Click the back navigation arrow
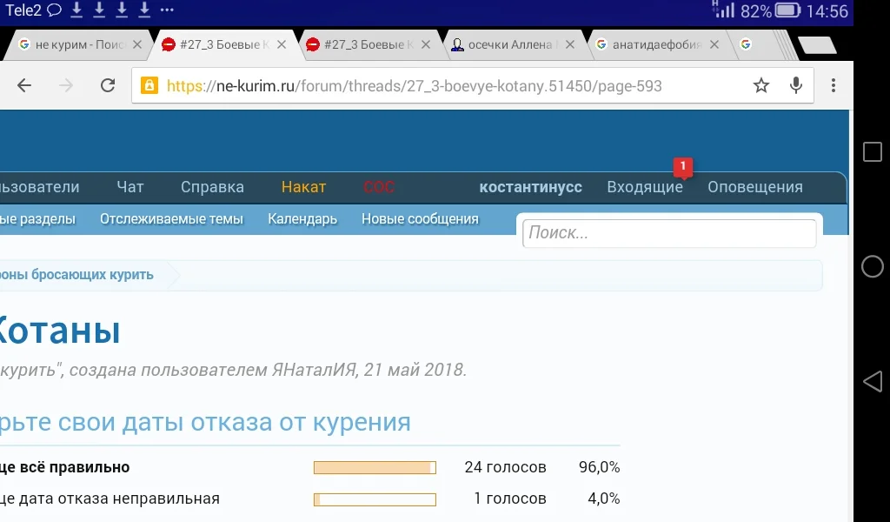The height and width of the screenshot is (522, 890). (x=24, y=85)
